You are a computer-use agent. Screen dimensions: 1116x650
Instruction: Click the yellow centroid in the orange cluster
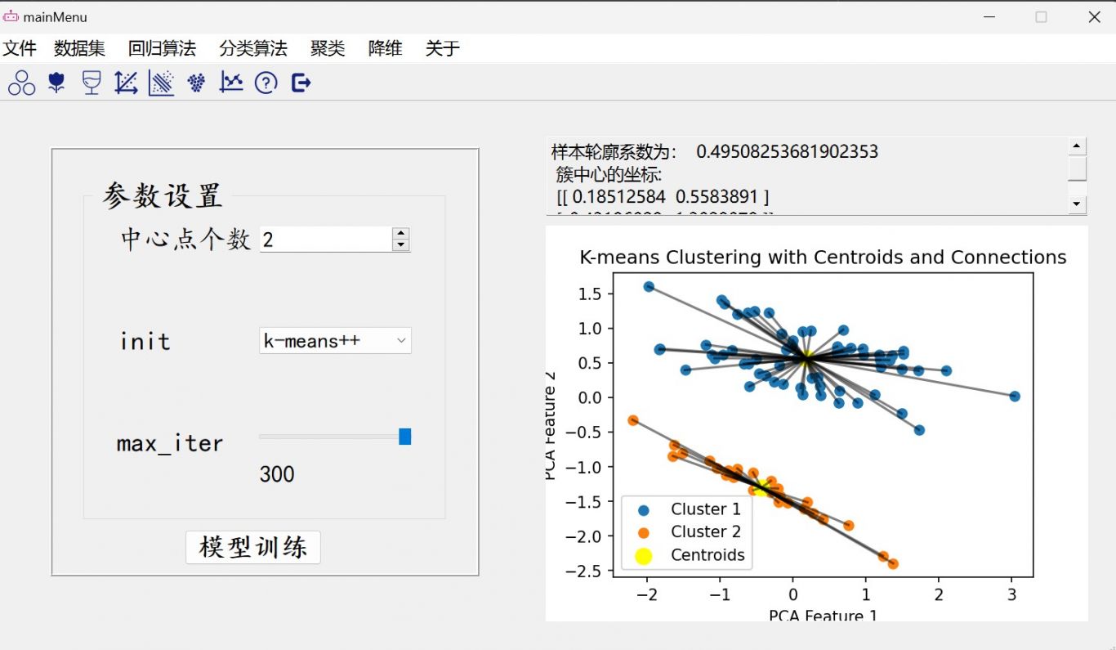coord(761,487)
